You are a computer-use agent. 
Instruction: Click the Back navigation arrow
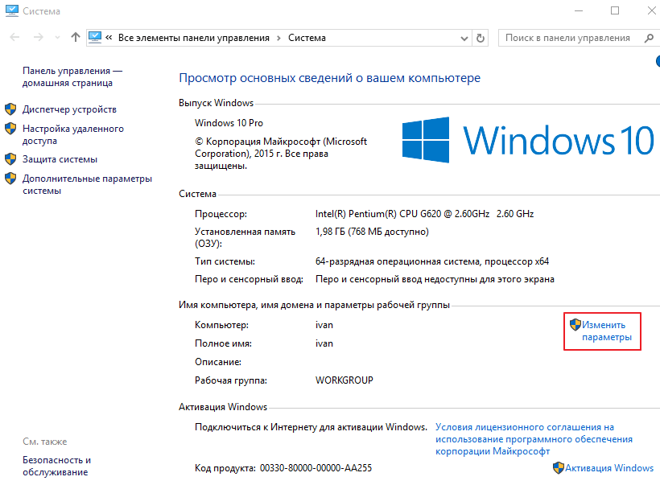pyautogui.click(x=14, y=38)
